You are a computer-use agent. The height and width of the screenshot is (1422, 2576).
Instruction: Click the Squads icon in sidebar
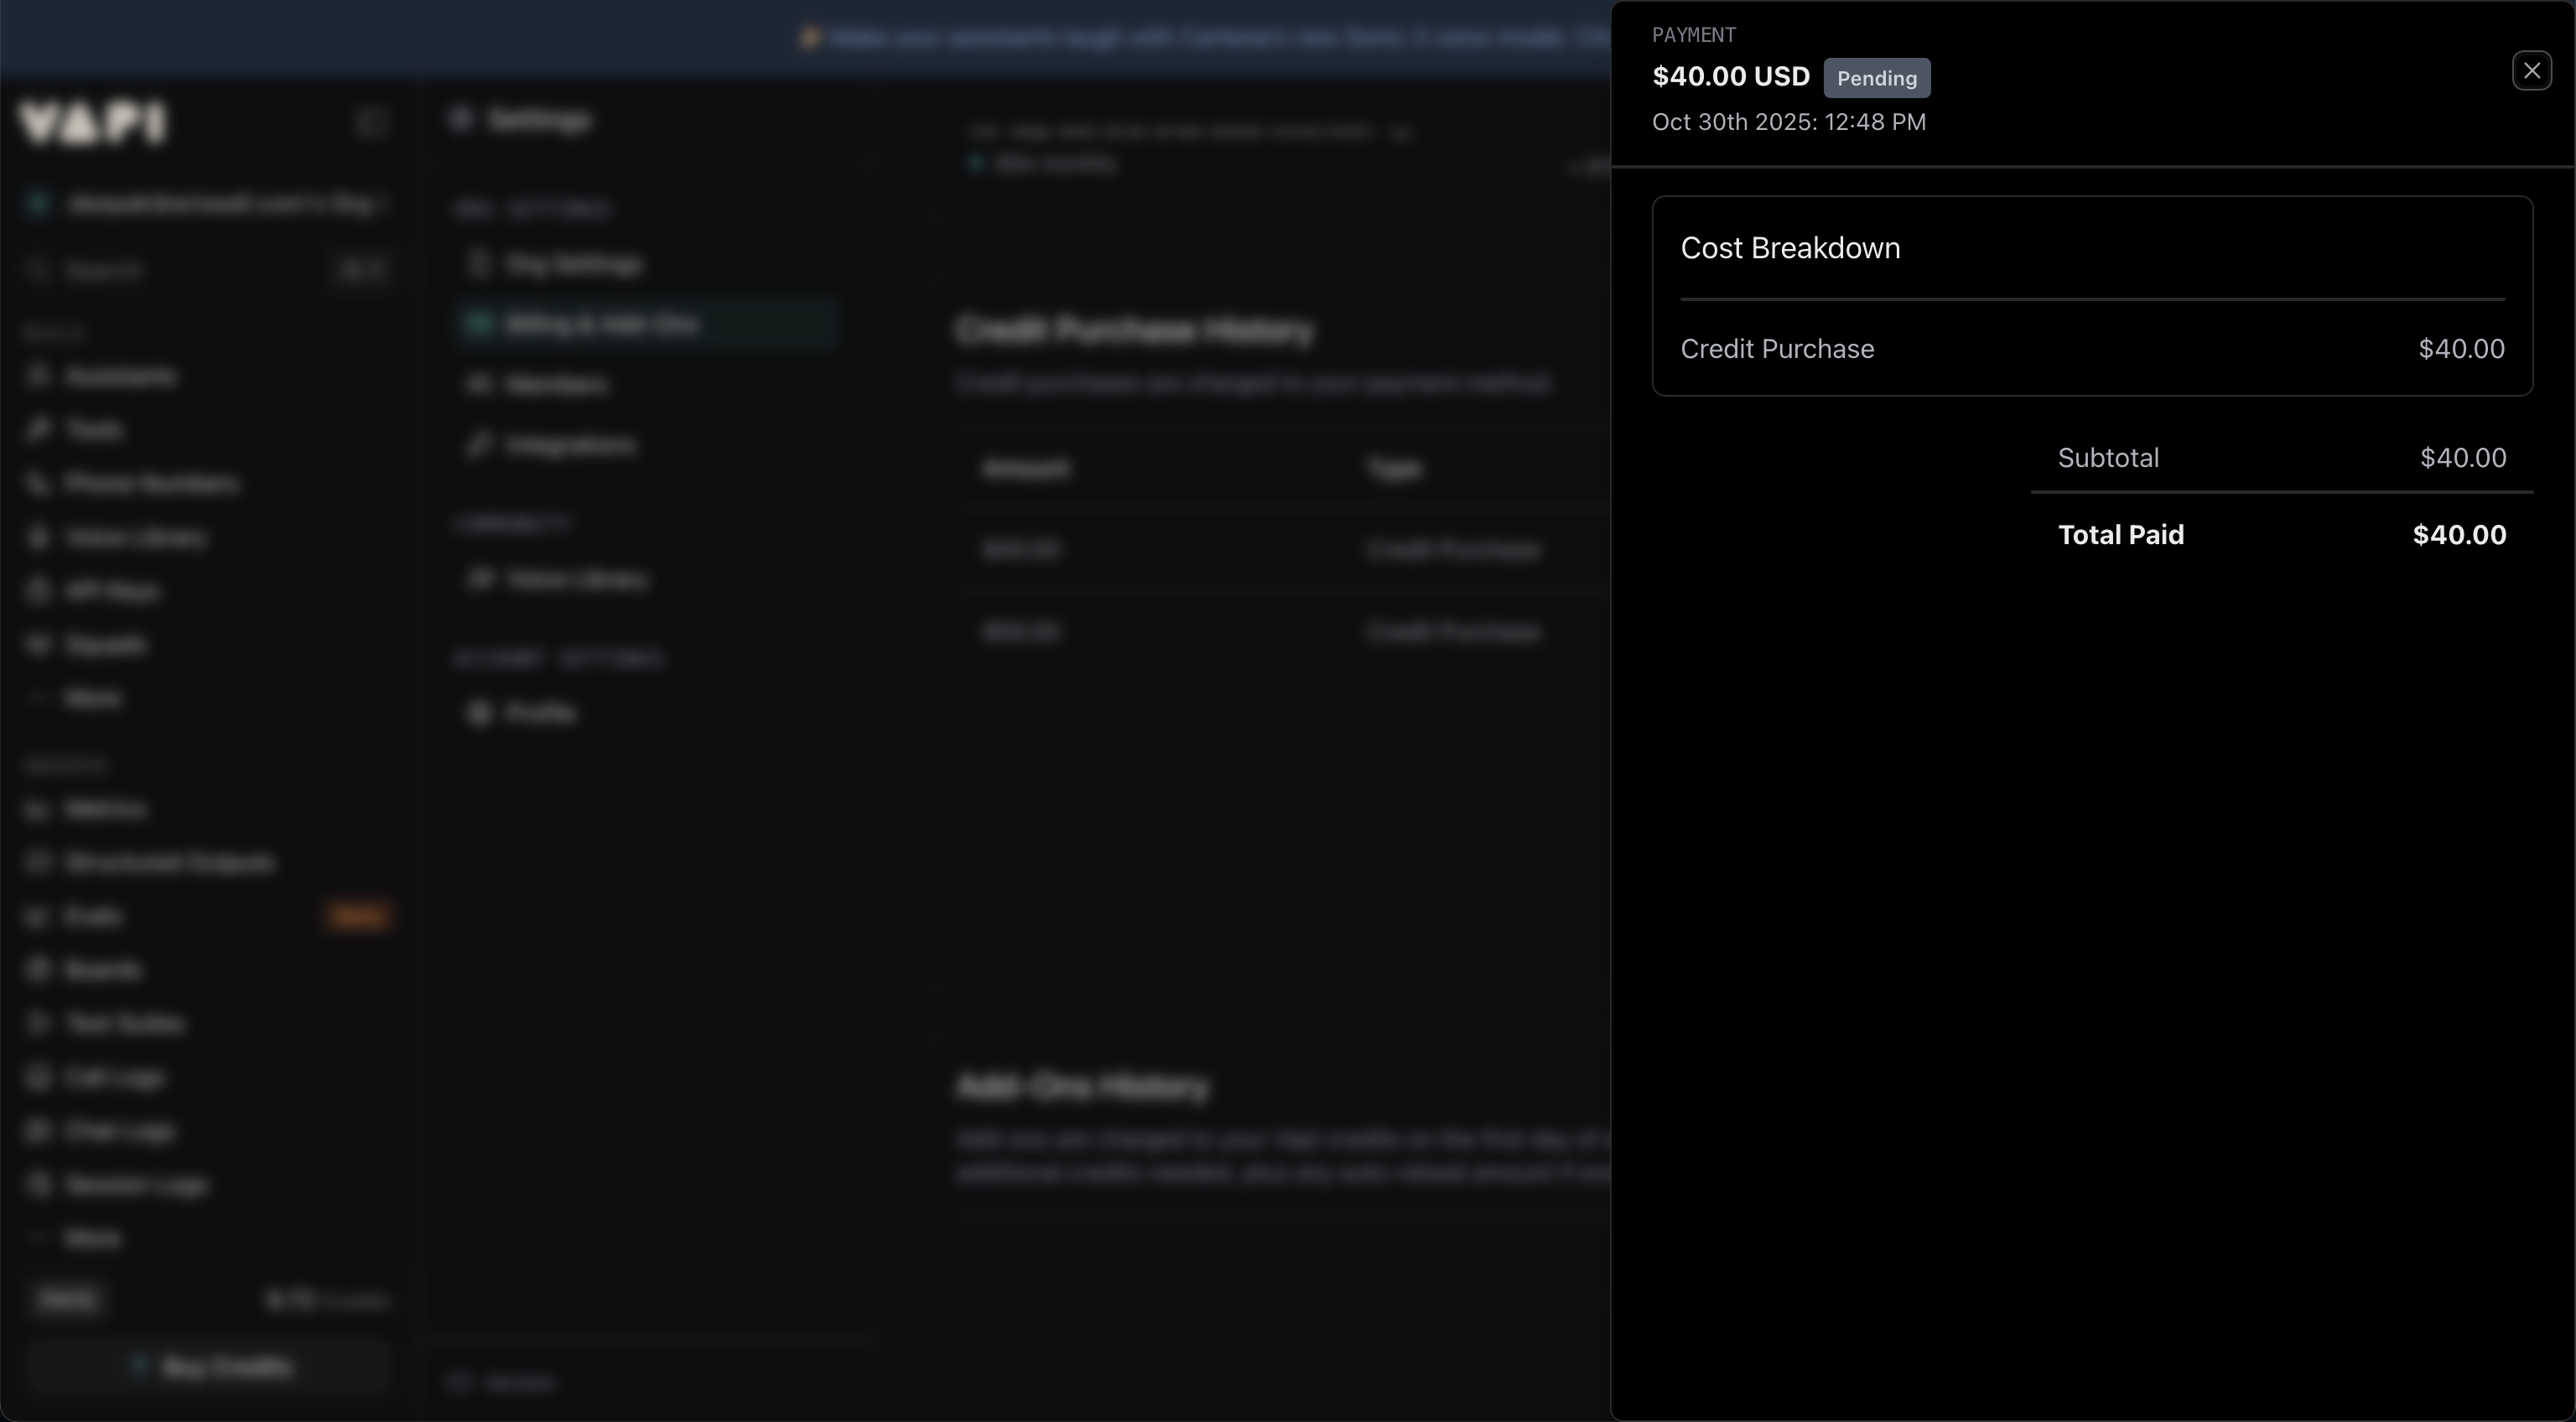38,645
